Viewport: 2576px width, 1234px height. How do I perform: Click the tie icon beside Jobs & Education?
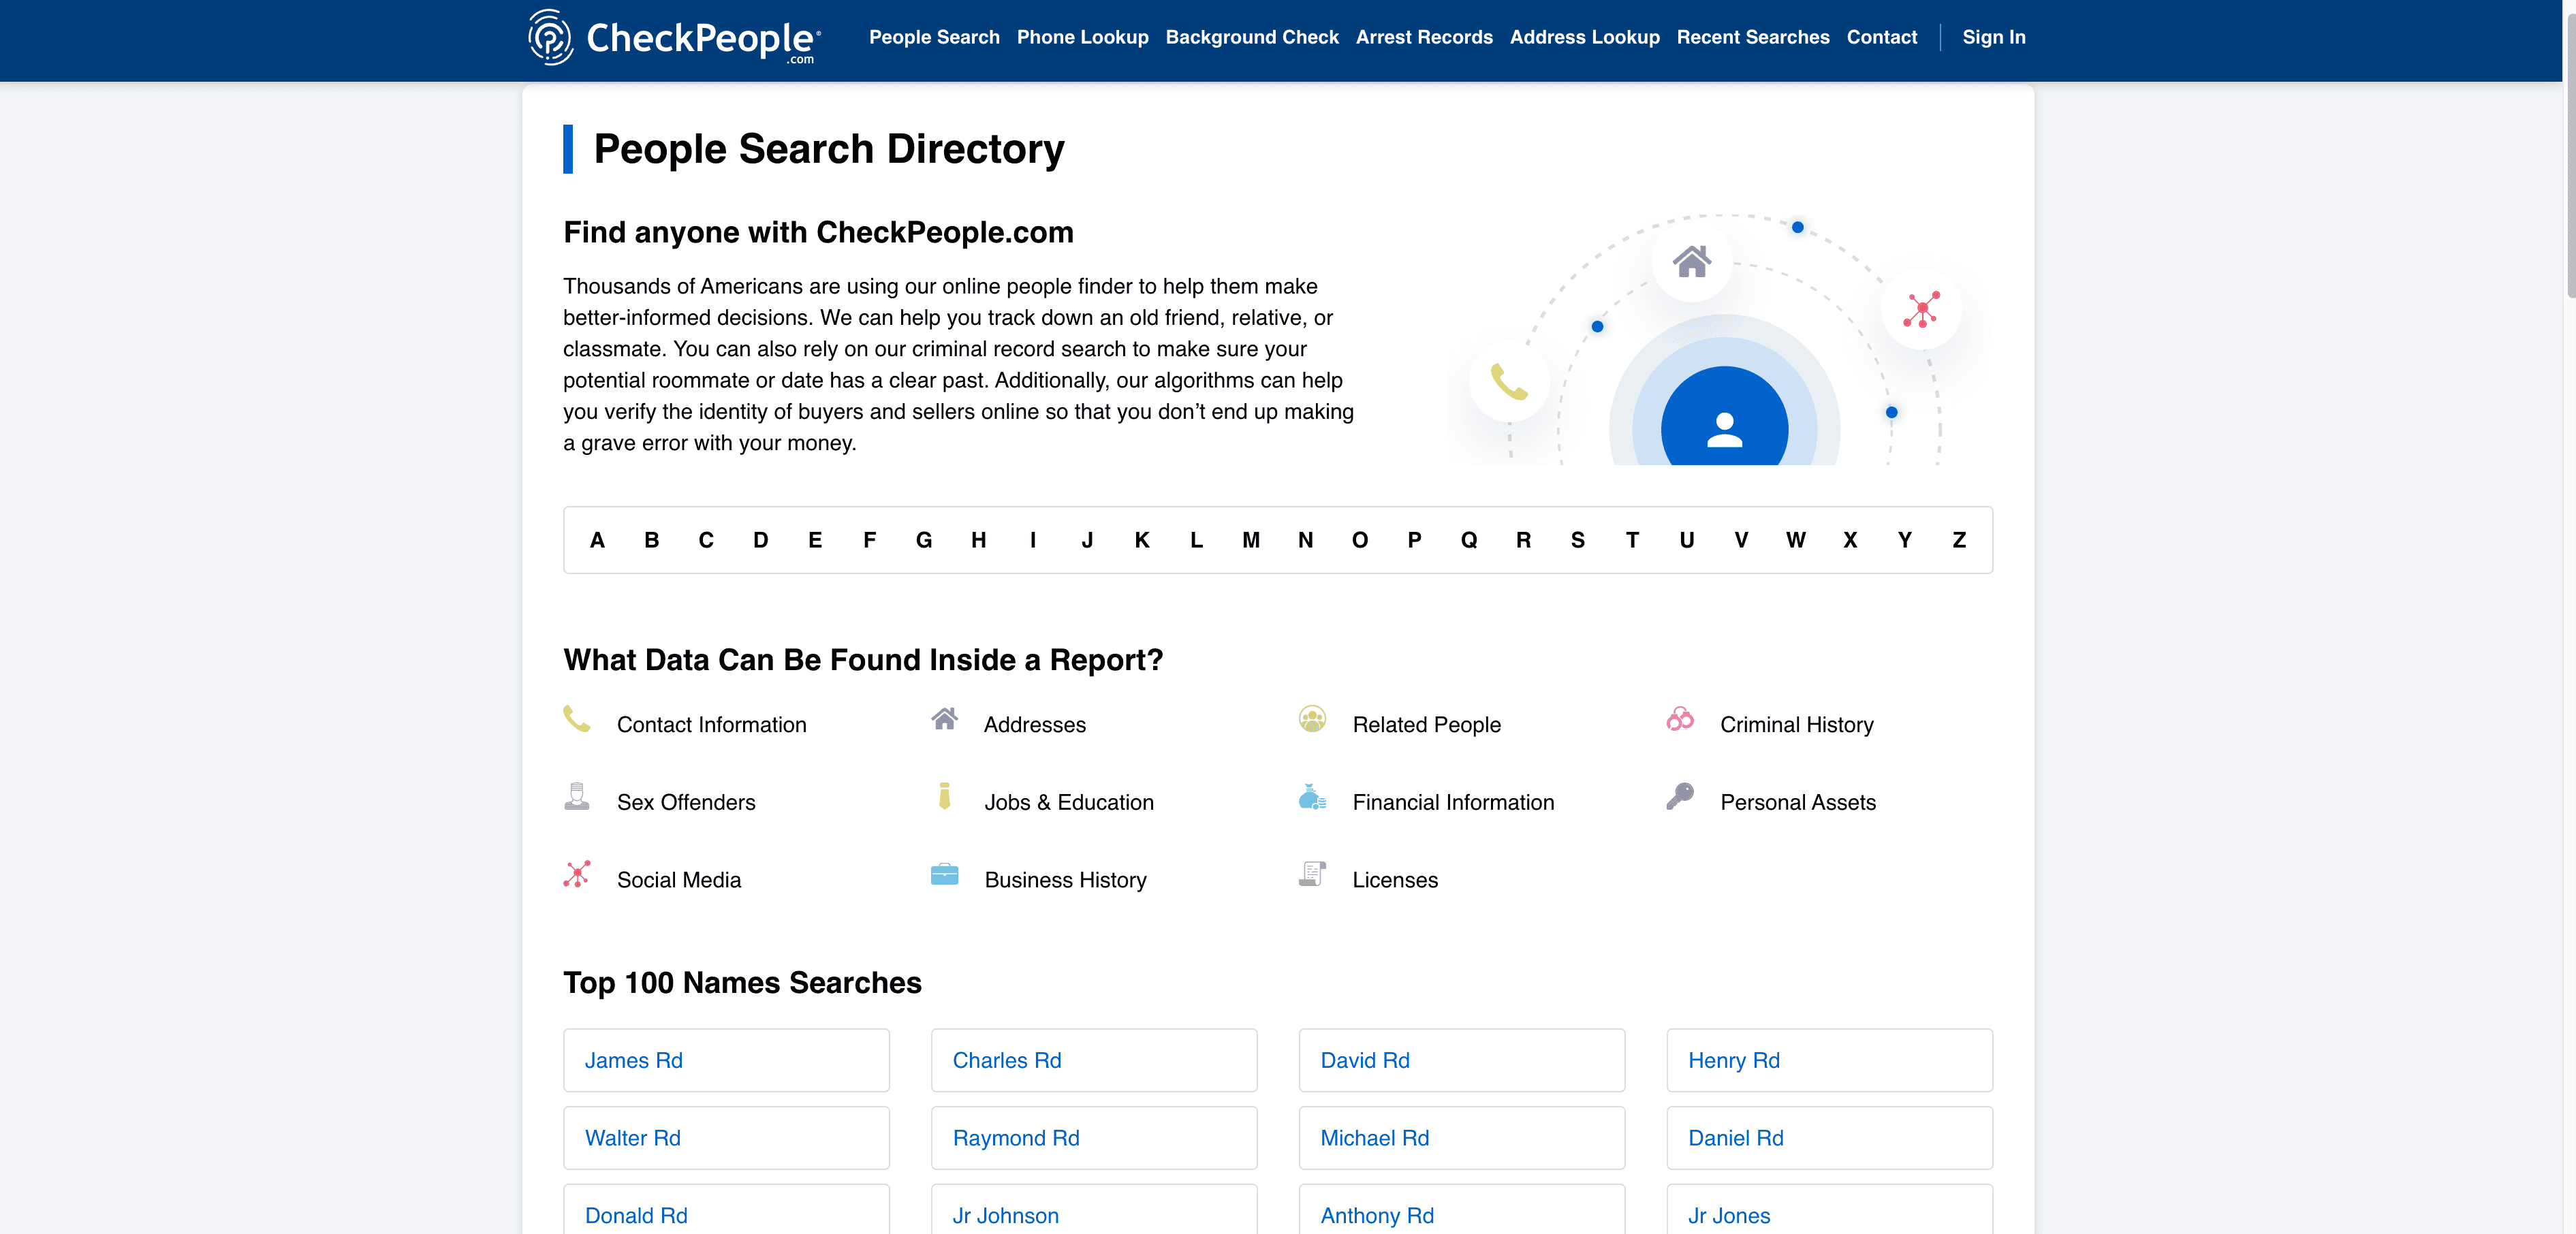944,796
